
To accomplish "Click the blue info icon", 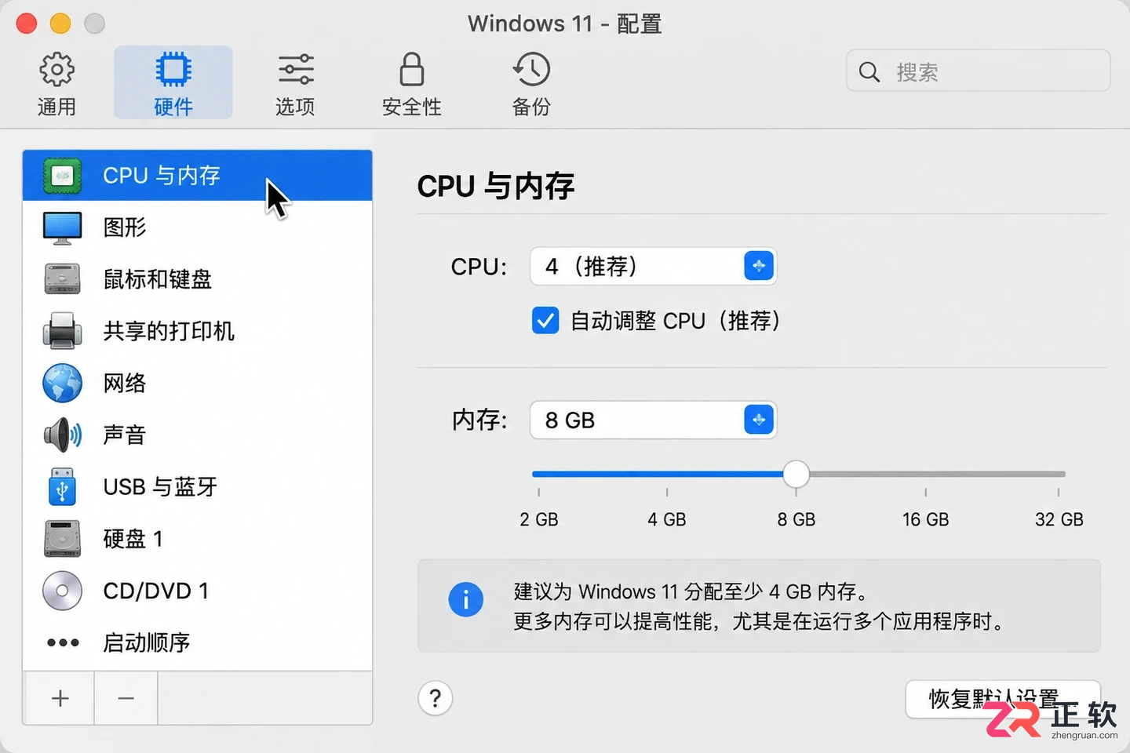I will pos(466,599).
